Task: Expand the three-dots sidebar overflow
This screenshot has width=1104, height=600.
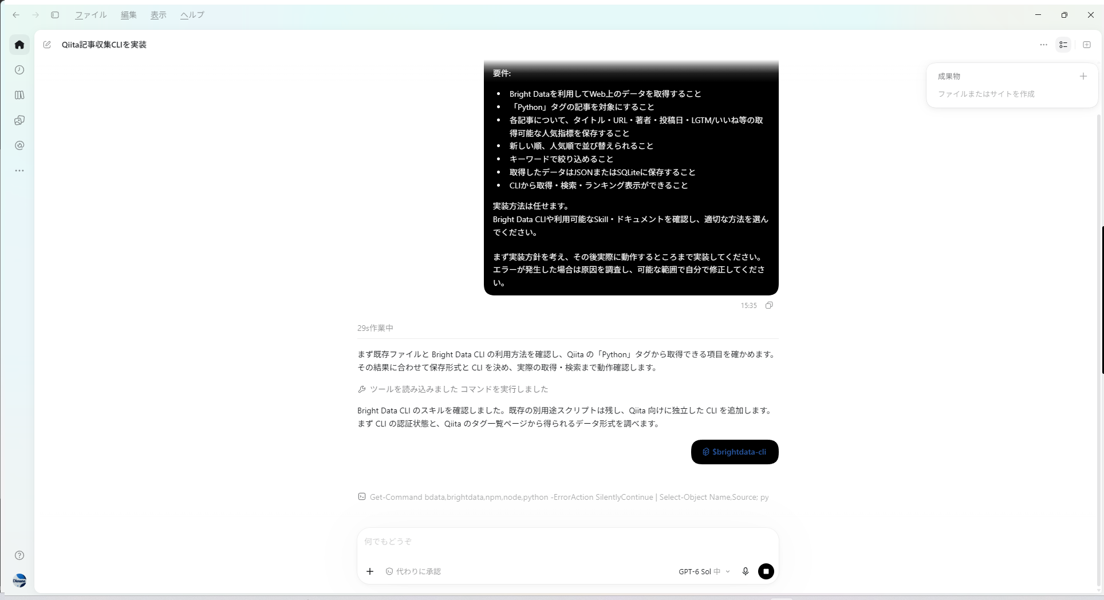Action: tap(19, 171)
